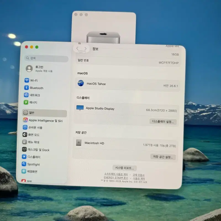Select Spotlight label in sidebar

[x=33, y=164]
